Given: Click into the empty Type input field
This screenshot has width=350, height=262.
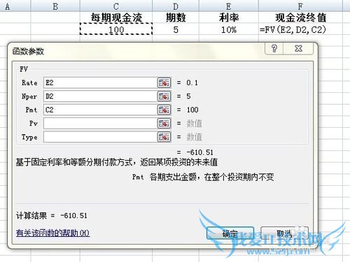Looking at the screenshot, I should click(x=100, y=137).
